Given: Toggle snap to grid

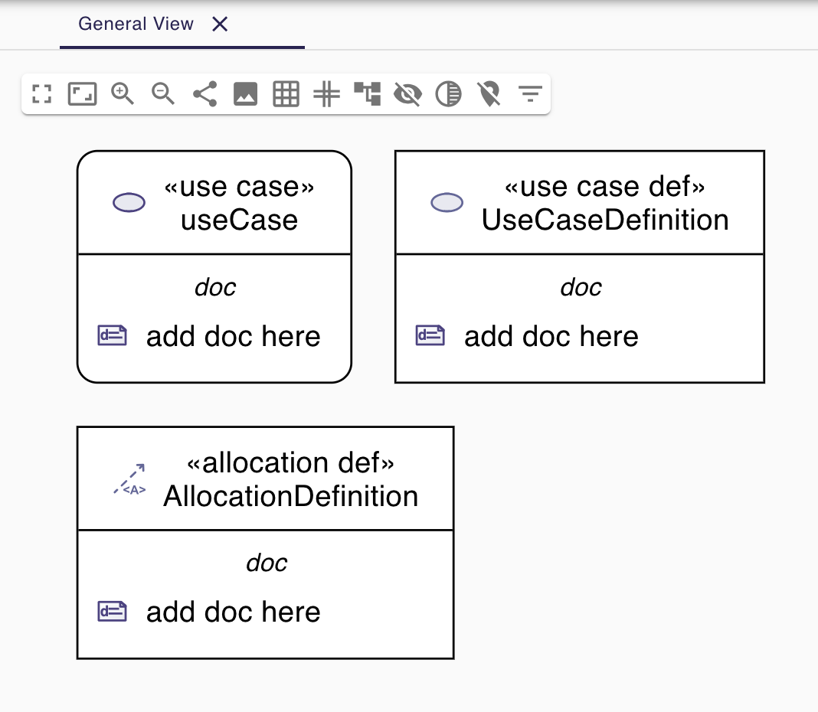Looking at the screenshot, I should click(327, 94).
